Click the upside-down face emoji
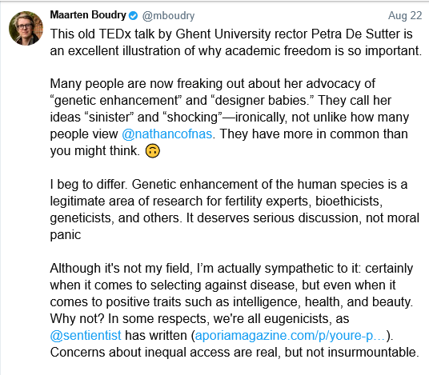 (x=152, y=151)
